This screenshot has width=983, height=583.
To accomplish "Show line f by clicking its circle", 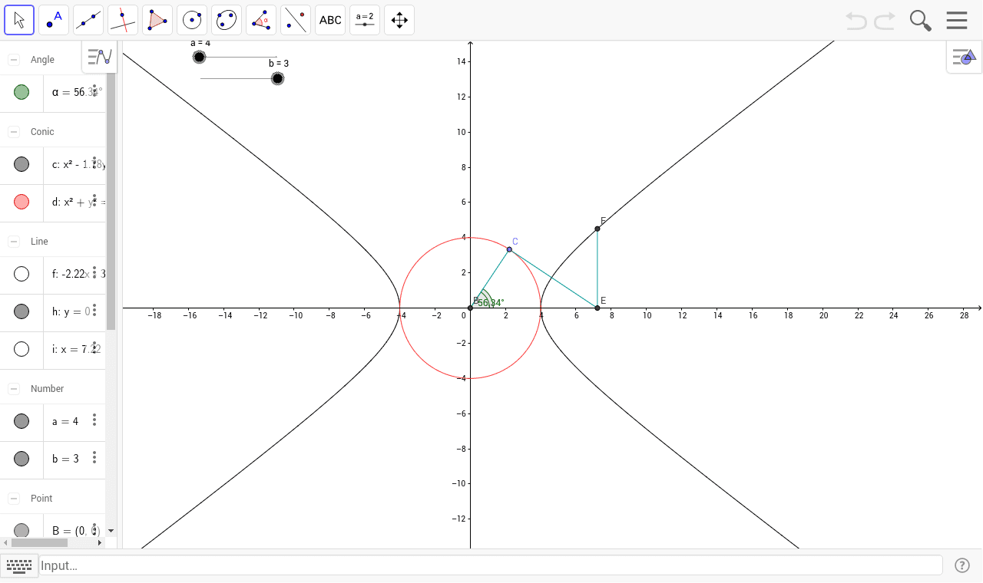I will point(21,273).
